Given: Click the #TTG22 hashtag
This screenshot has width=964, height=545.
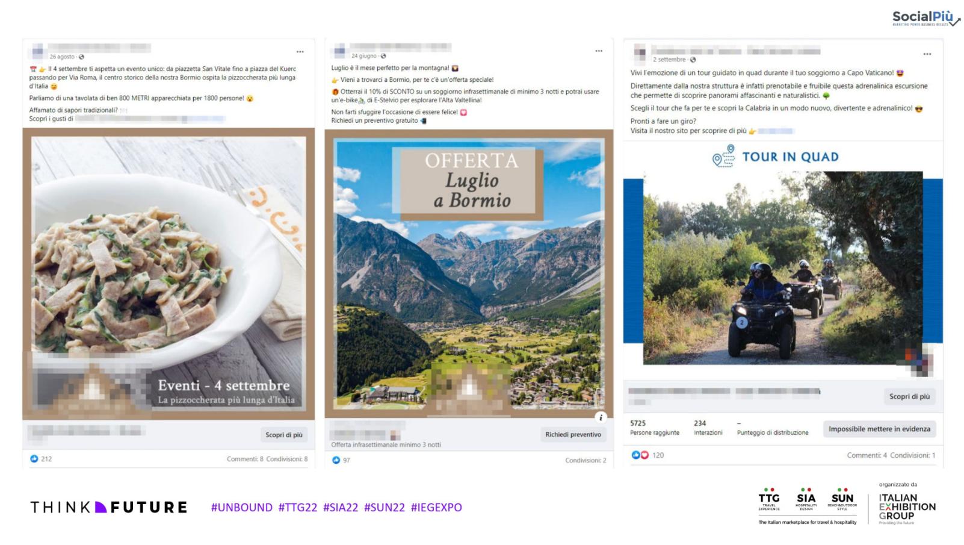Looking at the screenshot, I should [297, 508].
